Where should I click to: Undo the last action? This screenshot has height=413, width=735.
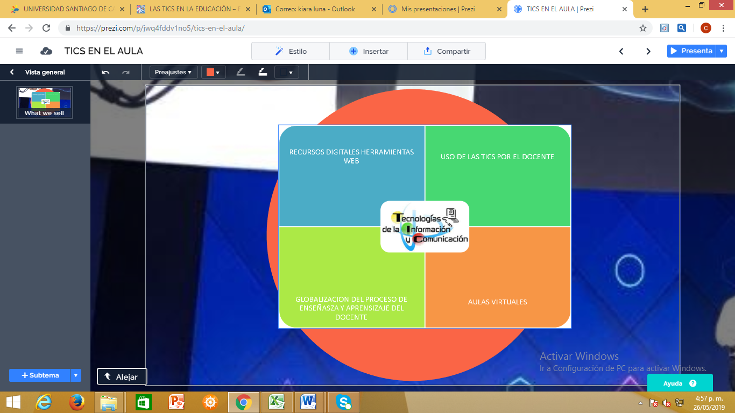point(105,72)
